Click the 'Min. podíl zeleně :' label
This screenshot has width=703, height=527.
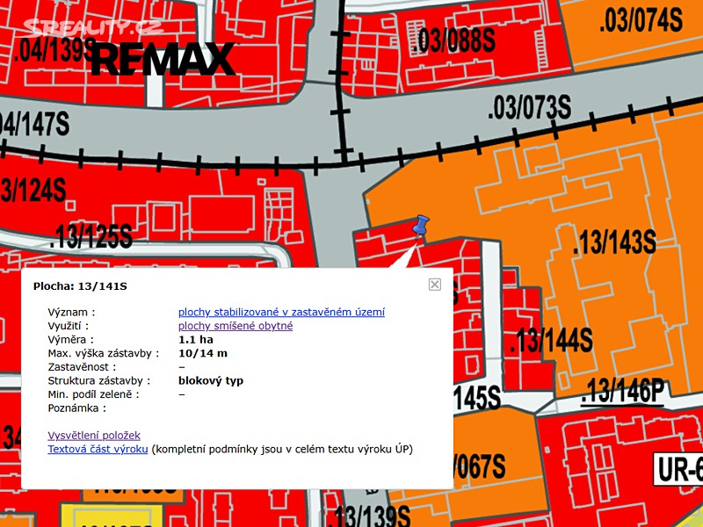coord(94,394)
